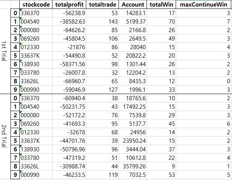Viewport: 232px width, 180px height.
Task: Click totalprofit cell -26007.8
Action: (x=69, y=73)
